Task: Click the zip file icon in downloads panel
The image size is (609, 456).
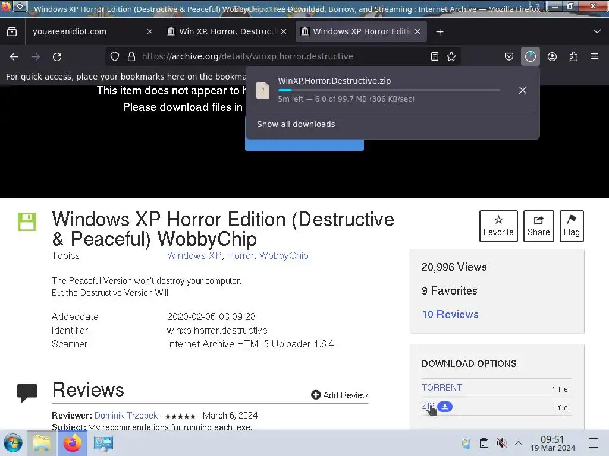Action: (263, 90)
